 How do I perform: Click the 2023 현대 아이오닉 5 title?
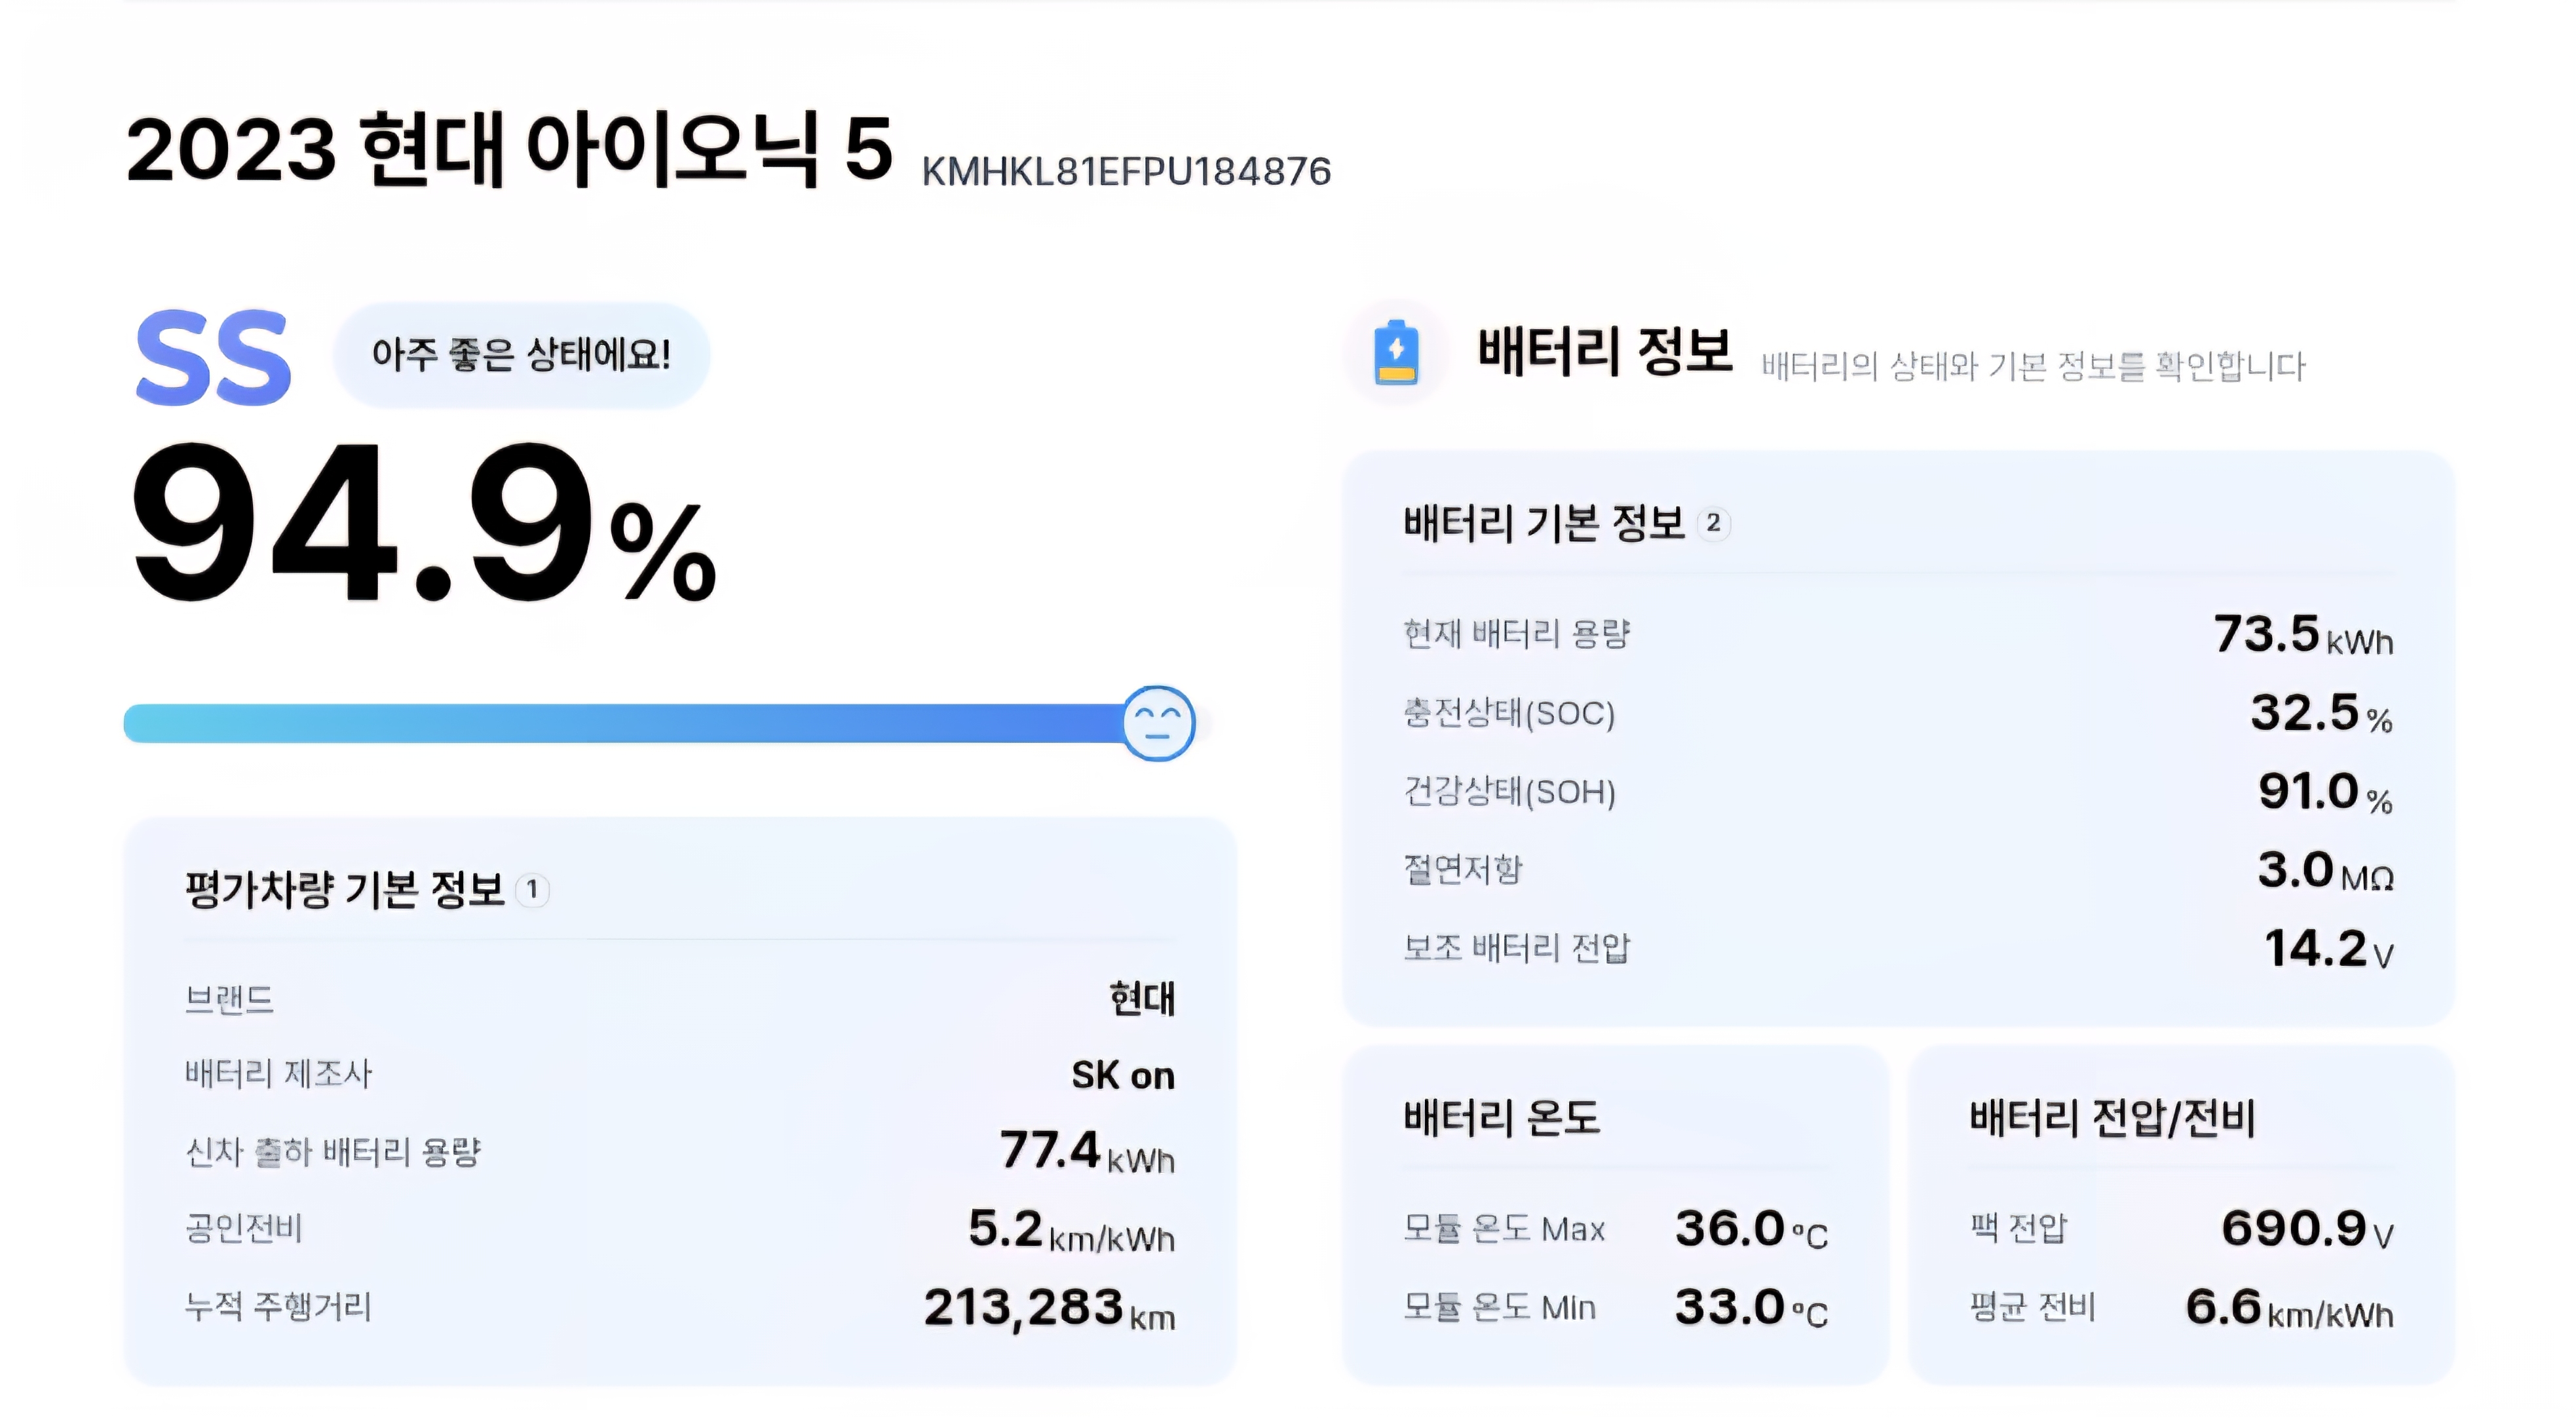[509, 150]
